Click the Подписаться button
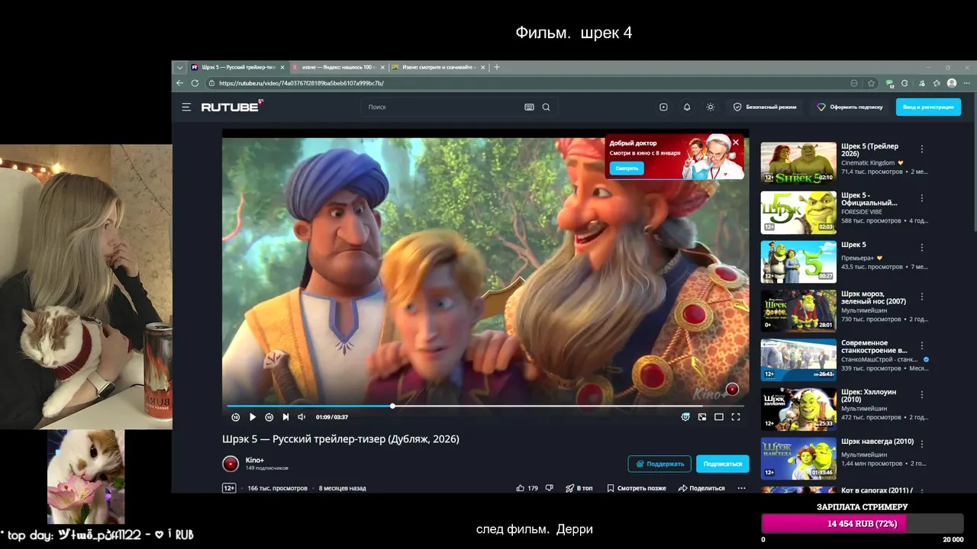 (723, 464)
